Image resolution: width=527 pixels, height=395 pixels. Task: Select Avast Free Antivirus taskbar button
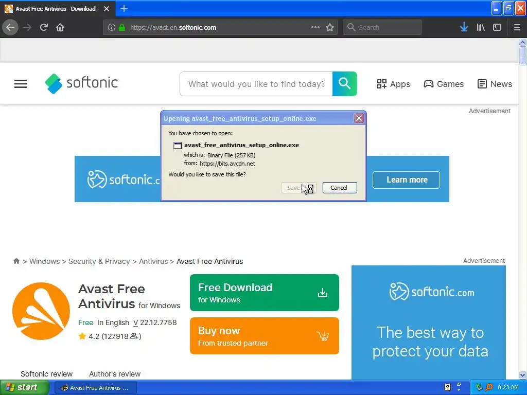click(95, 388)
